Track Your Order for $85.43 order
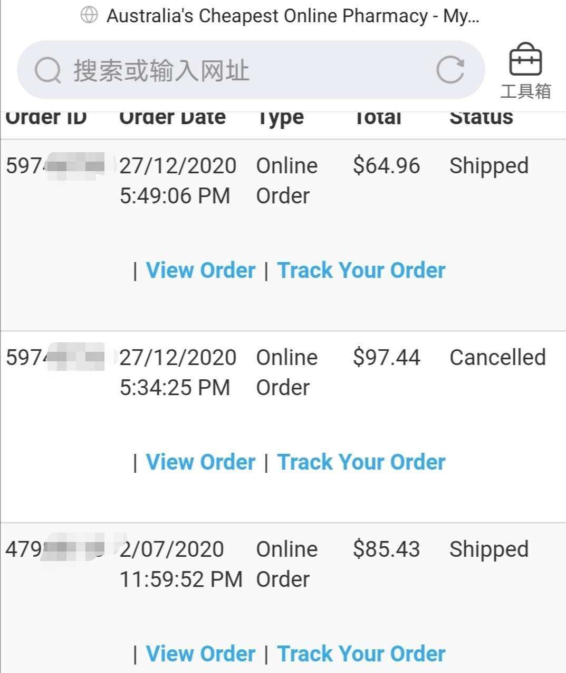 [361, 653]
